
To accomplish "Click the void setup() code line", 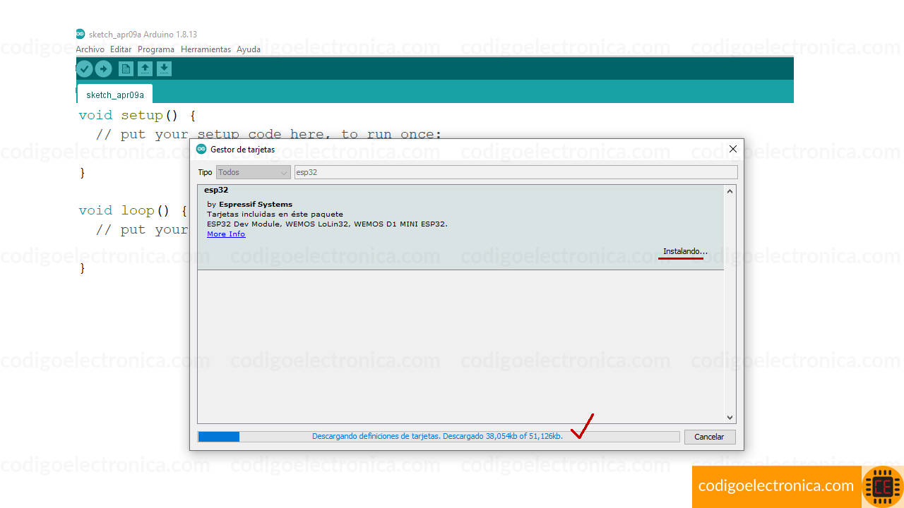I will pyautogui.click(x=137, y=115).
